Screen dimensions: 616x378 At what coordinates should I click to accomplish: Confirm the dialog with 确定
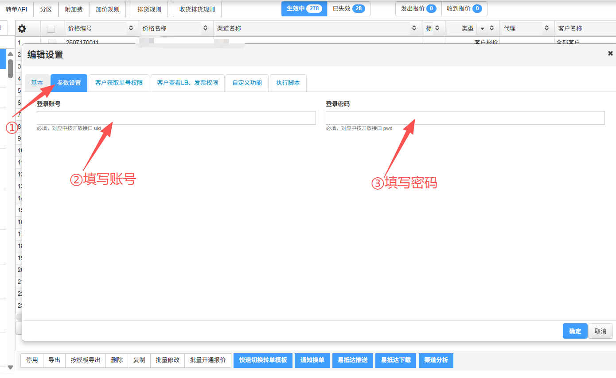575,331
